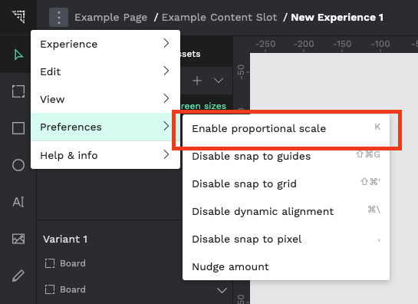The width and height of the screenshot is (418, 304).
Task: Expand the second Board layer chevron
Action: (222, 290)
